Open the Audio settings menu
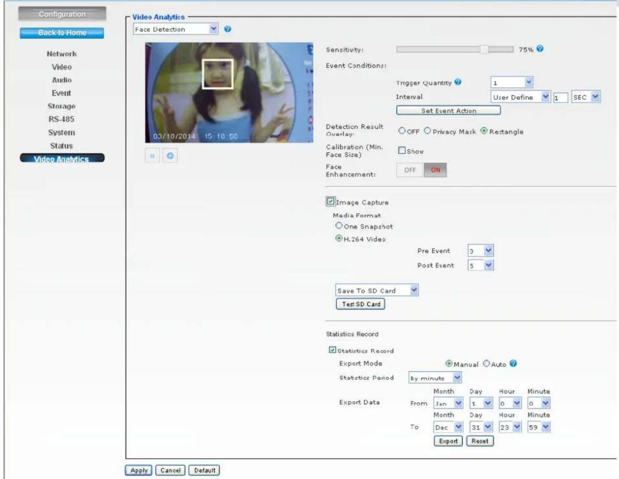Screen dimensions: 619x479 point(62,80)
